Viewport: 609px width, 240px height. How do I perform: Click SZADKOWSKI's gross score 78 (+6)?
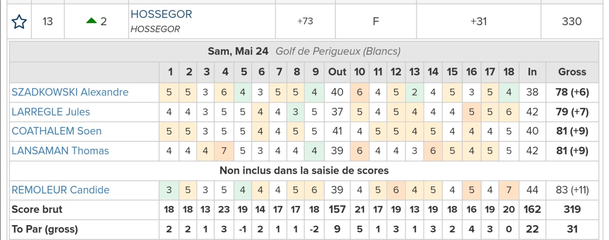tap(572, 92)
